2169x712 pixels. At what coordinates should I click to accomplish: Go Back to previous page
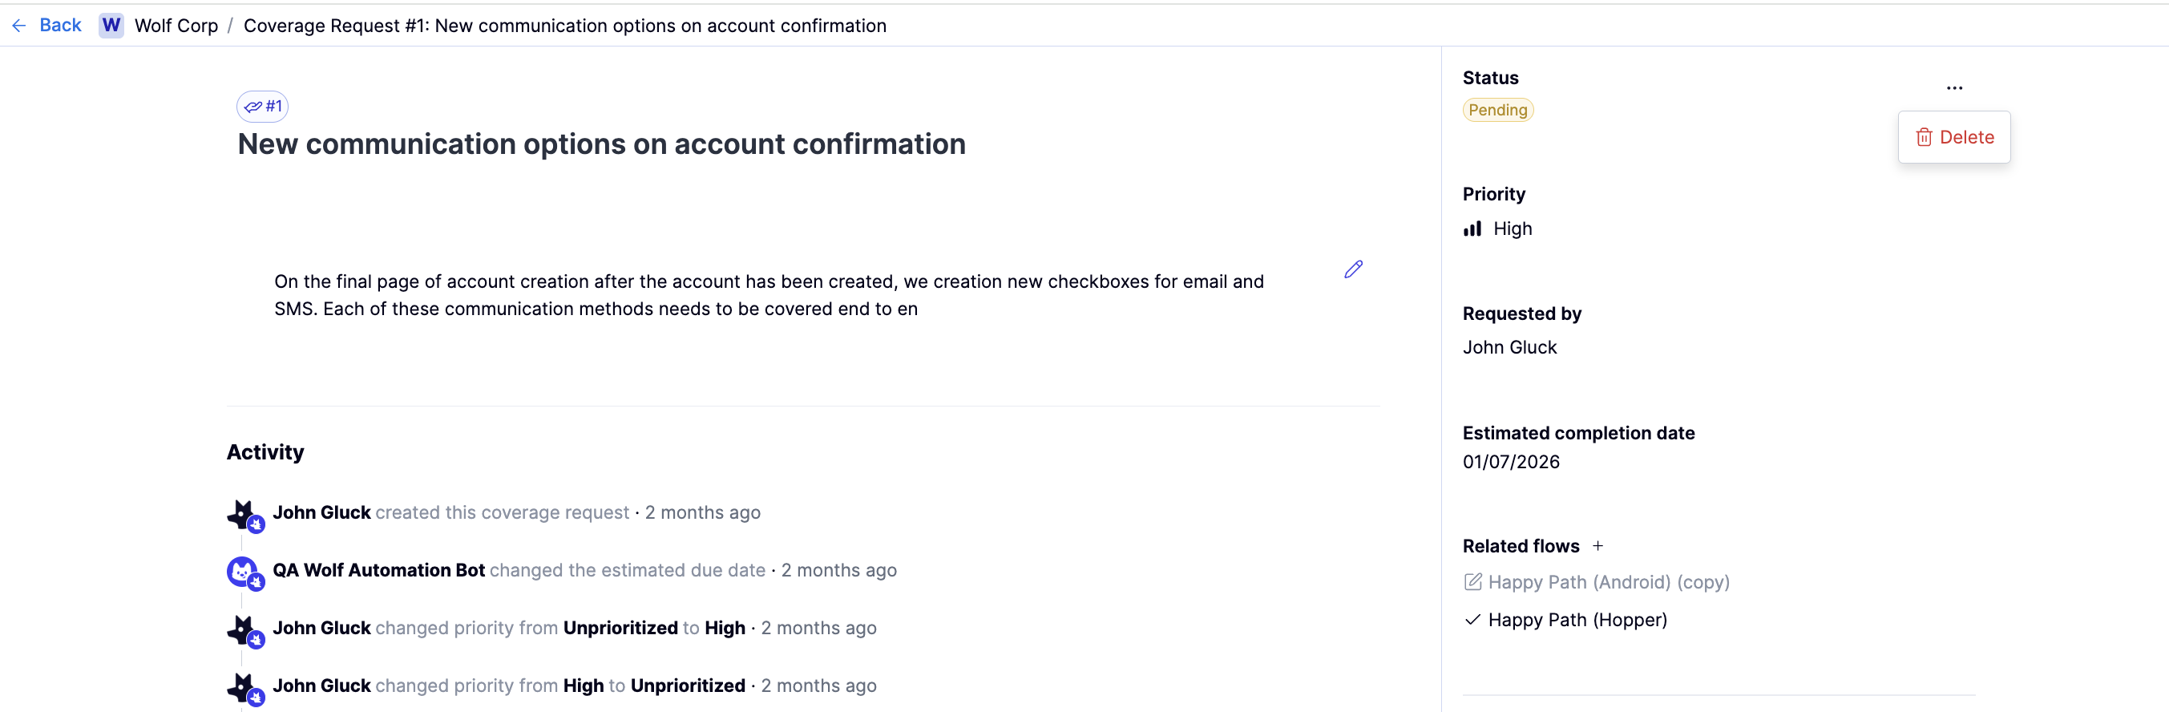60,26
